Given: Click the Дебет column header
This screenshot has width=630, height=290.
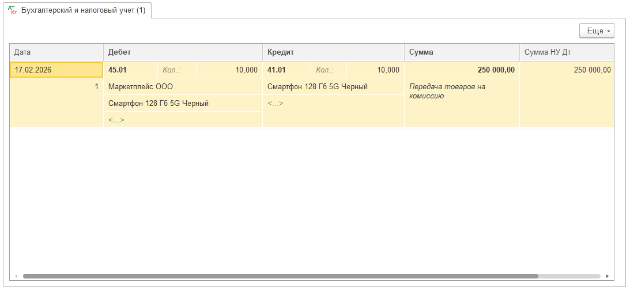Looking at the screenshot, I should 183,52.
